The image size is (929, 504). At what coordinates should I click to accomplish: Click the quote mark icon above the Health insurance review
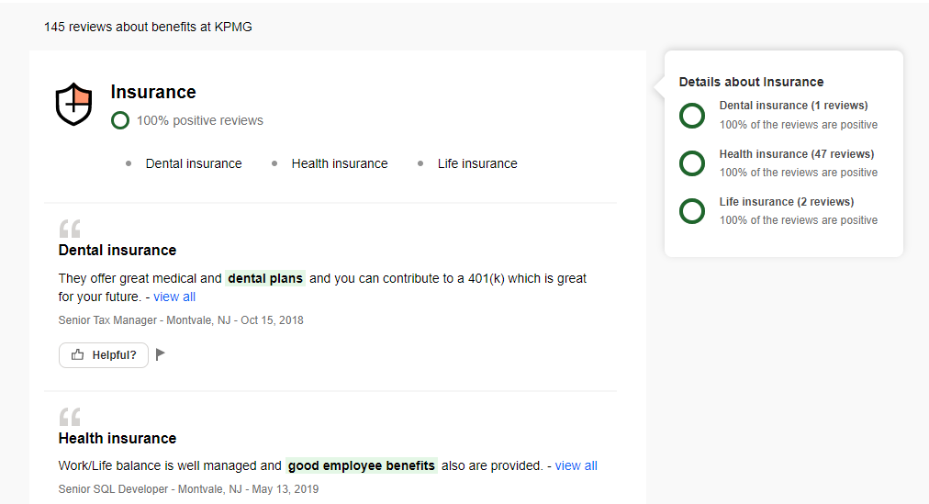[x=70, y=417]
